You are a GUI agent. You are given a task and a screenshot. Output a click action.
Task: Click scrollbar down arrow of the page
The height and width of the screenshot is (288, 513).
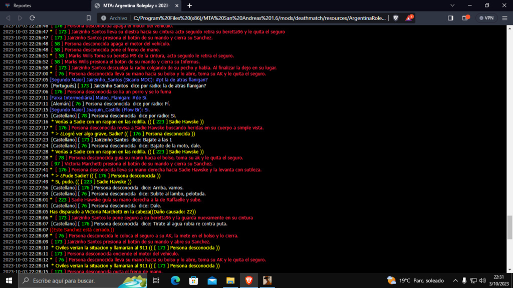coord(509,269)
